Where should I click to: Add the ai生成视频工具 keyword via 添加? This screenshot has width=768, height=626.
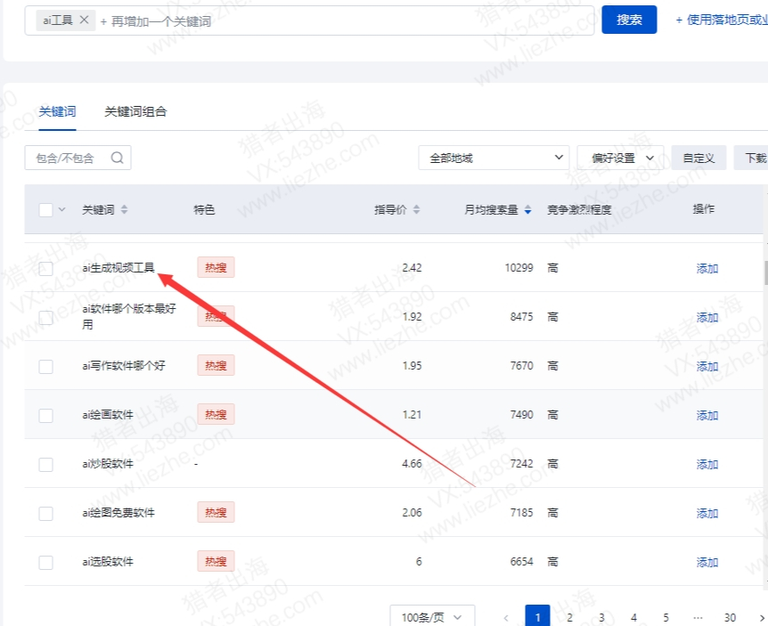[707, 268]
